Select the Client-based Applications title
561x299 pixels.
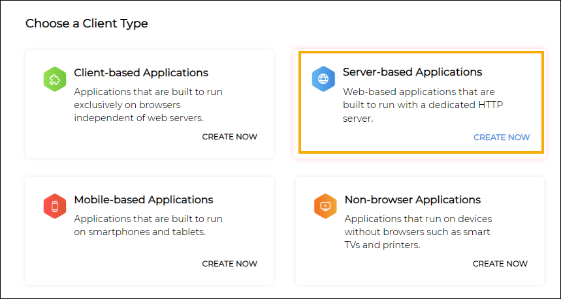(x=141, y=73)
